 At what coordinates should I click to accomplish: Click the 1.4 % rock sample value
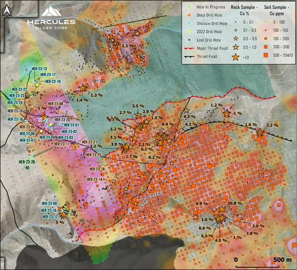pyautogui.click(x=82, y=100)
